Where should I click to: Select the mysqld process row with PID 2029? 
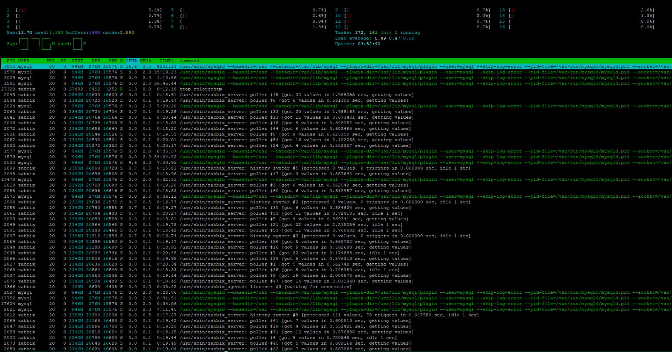(336, 78)
